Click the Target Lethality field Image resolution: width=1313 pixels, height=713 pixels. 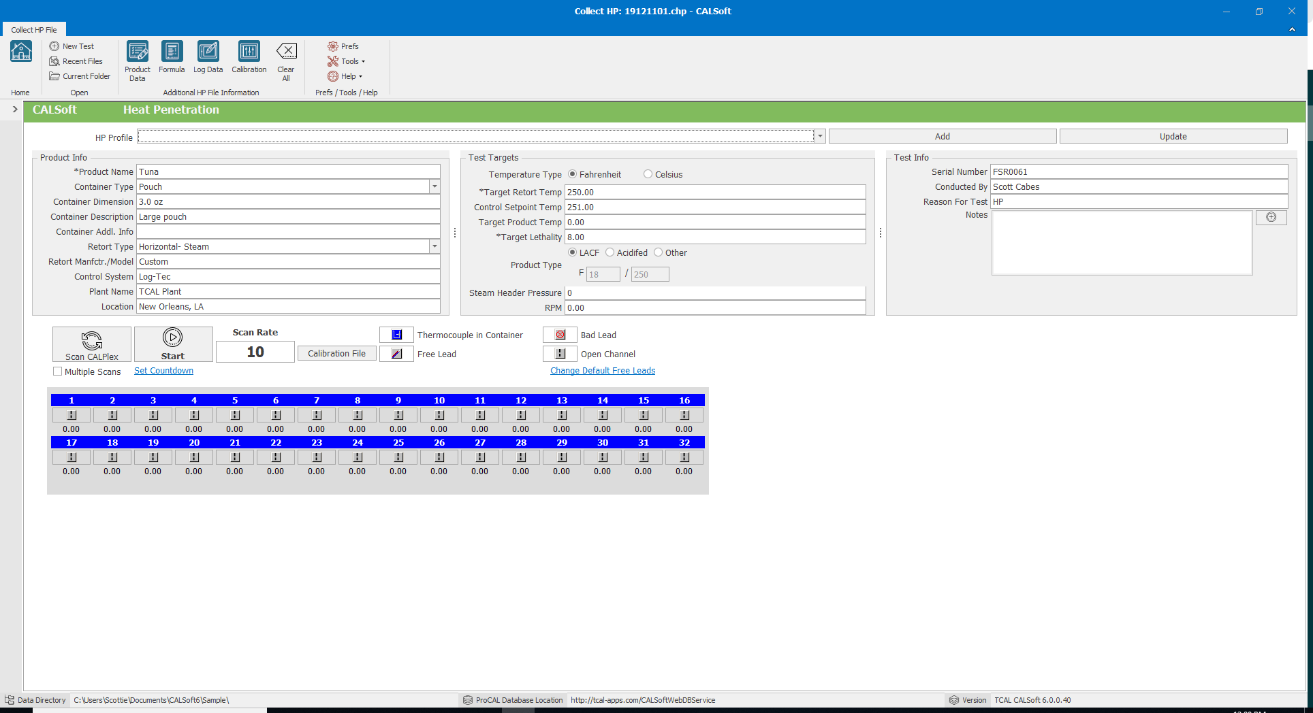click(x=715, y=237)
